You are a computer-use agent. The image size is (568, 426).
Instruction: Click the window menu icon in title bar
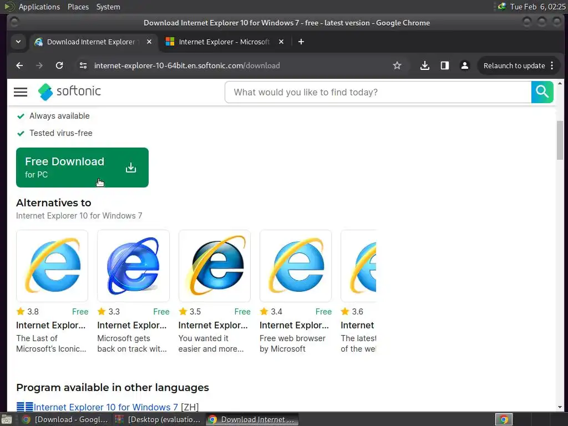[x=14, y=22]
